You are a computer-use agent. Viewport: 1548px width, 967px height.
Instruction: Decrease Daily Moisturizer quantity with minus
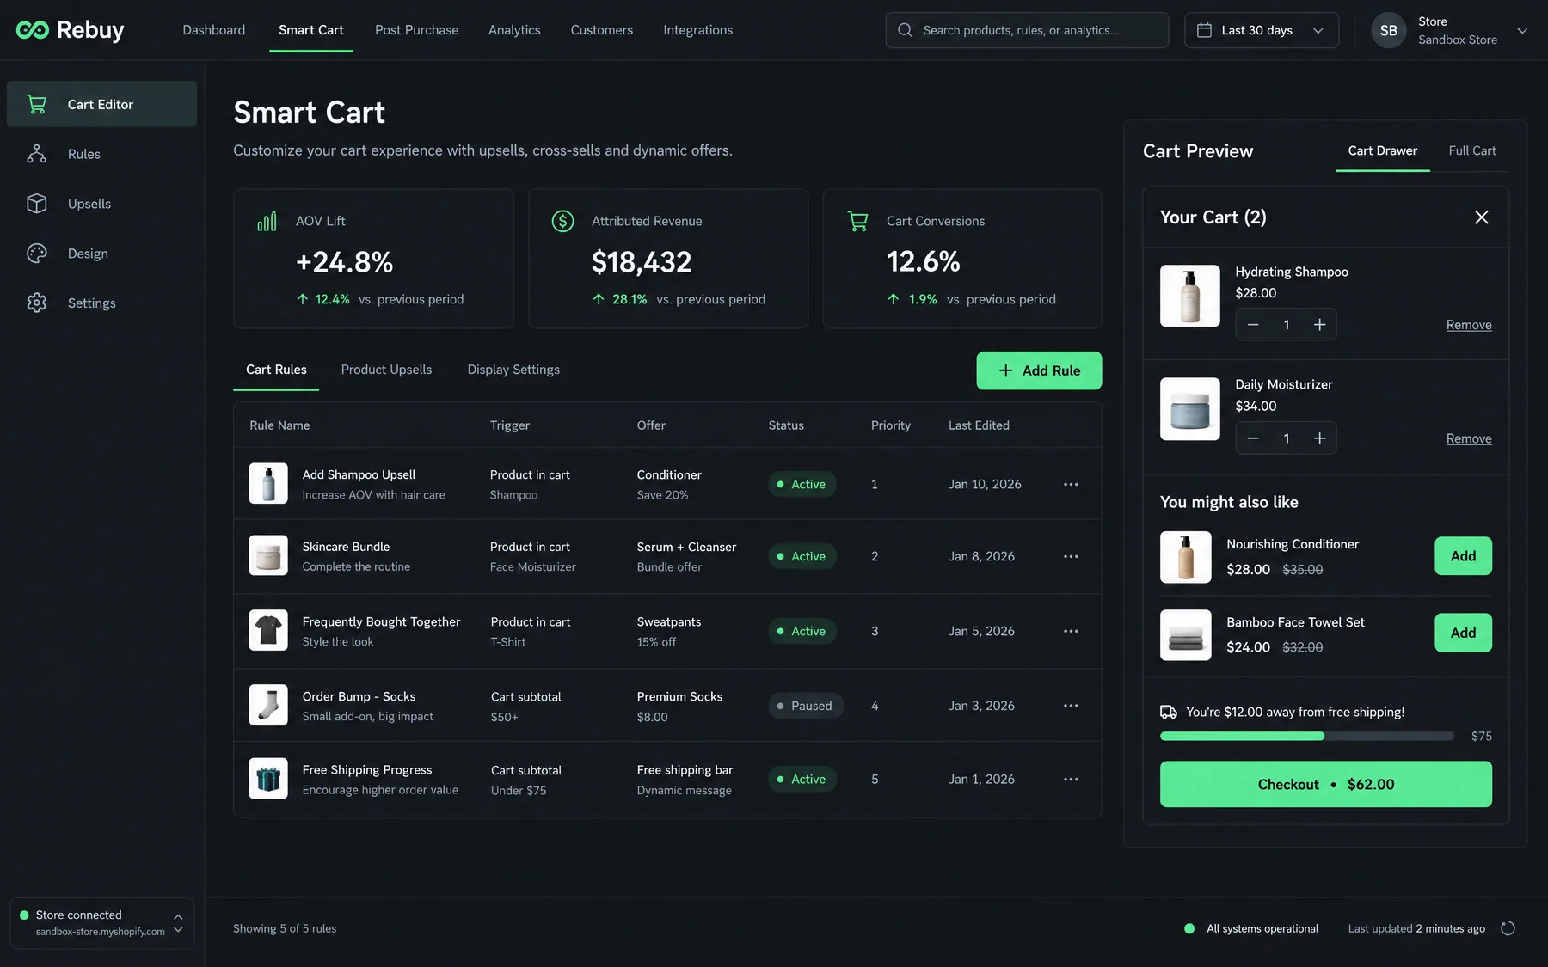point(1253,438)
